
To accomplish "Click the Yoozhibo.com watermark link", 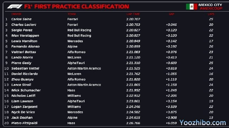I will click(x=203, y=123).
